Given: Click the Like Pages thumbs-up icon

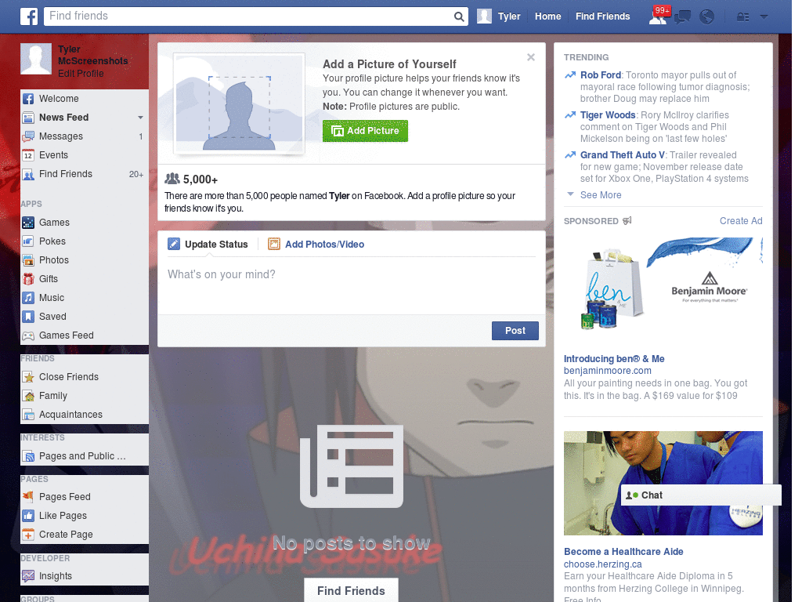Looking at the screenshot, I should (x=28, y=516).
